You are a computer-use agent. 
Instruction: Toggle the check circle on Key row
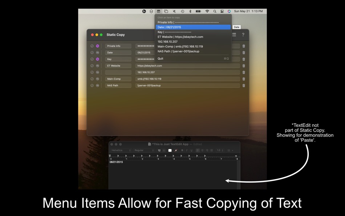92,59
